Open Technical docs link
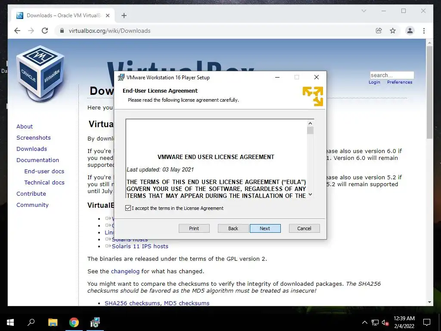 pyautogui.click(x=44, y=182)
